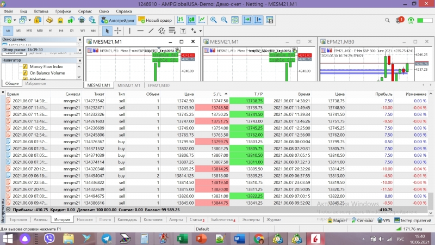Image resolution: width=435 pixels, height=245 pixels.
Task: Switch to line chart display
Action: 202,20
